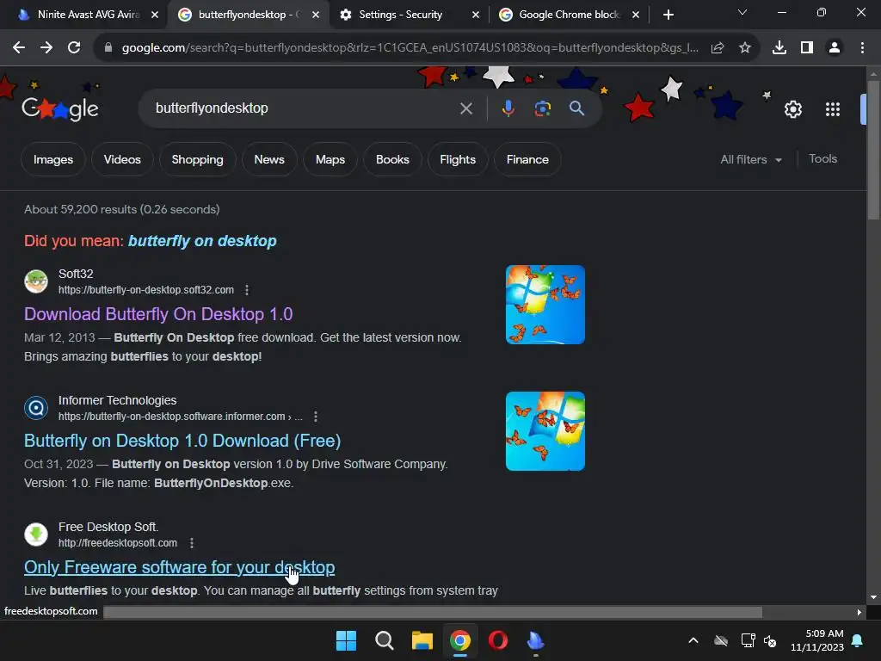Open the All filters dropdown
Viewport: 881px width, 661px height.
click(751, 159)
